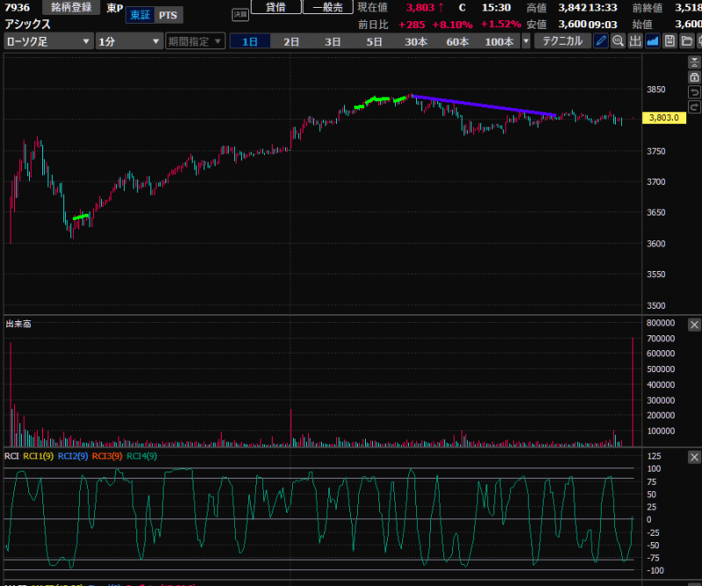
Task: Open the 1分 interval dropdown
Action: click(129, 41)
